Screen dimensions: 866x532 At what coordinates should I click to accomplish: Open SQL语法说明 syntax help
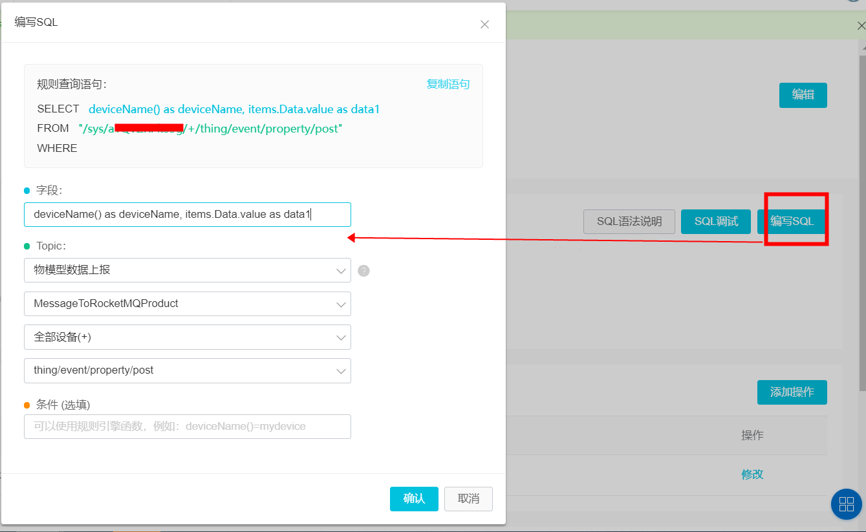click(629, 222)
